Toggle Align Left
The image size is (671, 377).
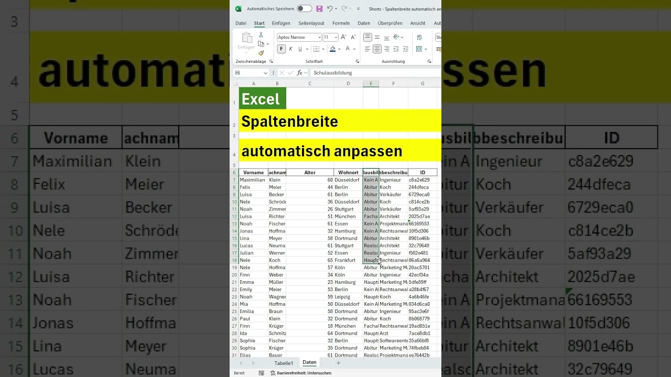click(367, 49)
